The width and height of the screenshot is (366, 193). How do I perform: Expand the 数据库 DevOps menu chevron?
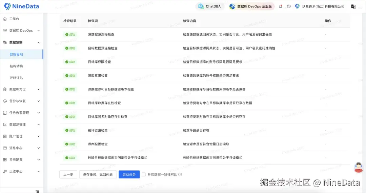point(39,31)
